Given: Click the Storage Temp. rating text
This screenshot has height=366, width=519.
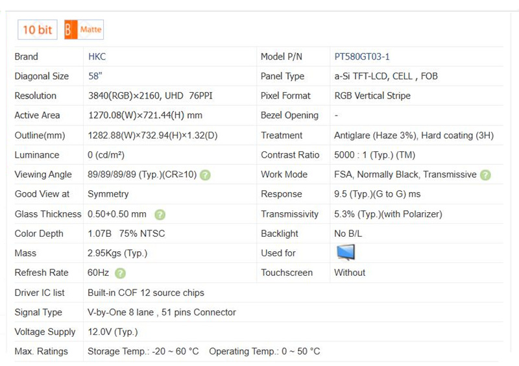Looking at the screenshot, I should click(143, 351).
